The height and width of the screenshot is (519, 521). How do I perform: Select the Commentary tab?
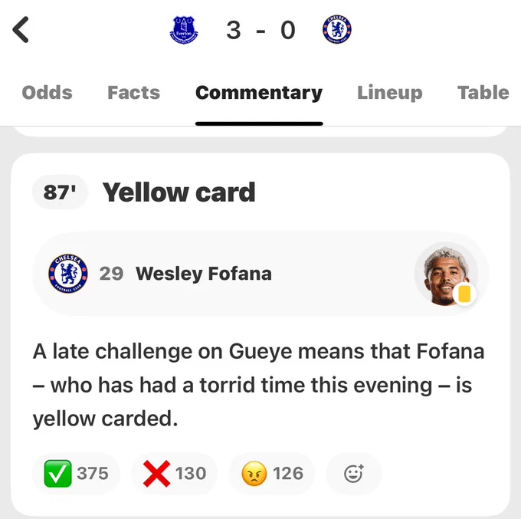pyautogui.click(x=259, y=93)
